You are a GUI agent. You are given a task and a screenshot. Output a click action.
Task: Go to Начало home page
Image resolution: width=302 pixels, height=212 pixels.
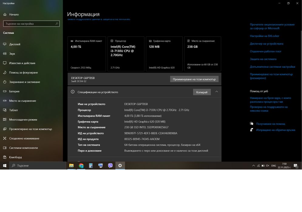(11, 15)
